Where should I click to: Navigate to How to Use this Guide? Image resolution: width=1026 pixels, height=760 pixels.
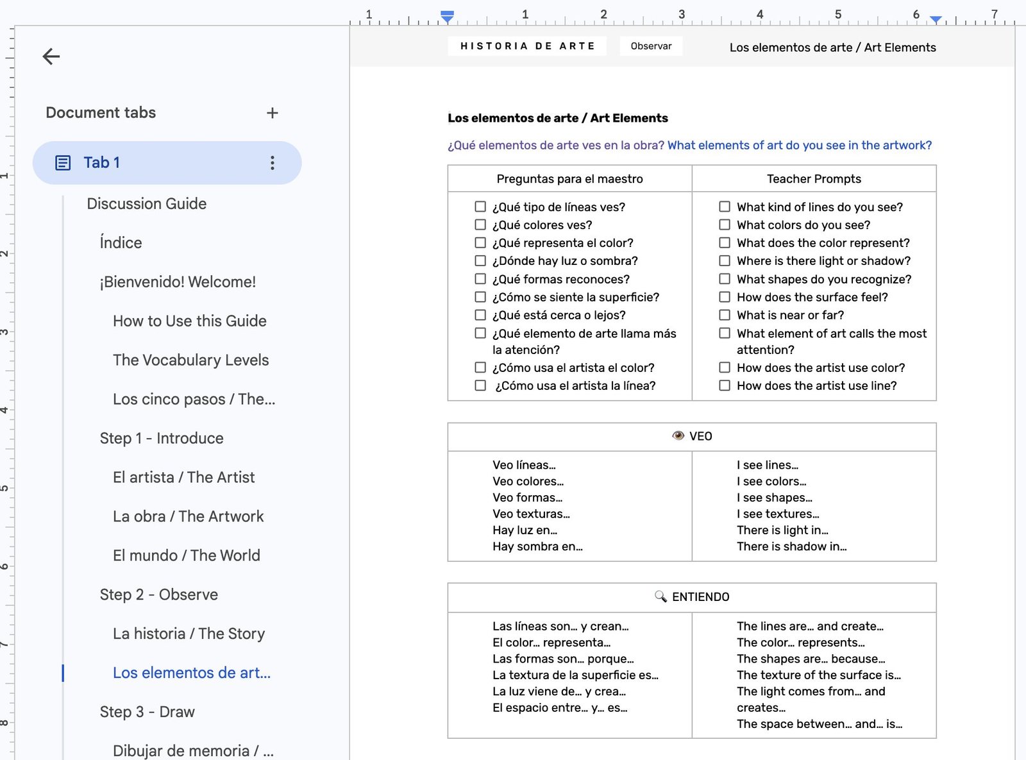click(190, 321)
